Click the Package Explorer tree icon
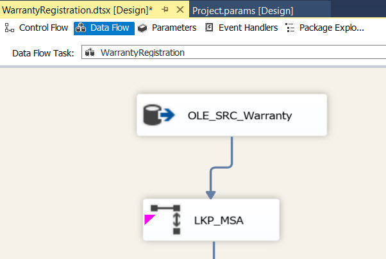 [x=290, y=28]
